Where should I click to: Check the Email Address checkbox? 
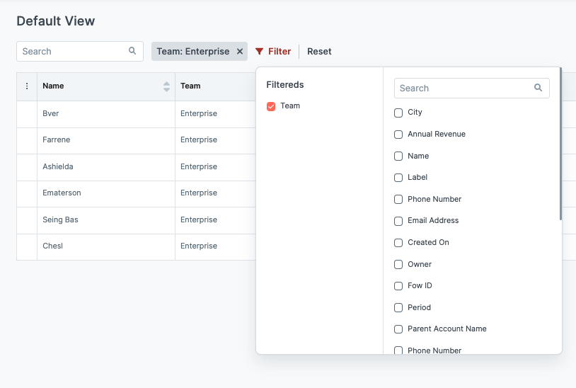click(x=398, y=221)
